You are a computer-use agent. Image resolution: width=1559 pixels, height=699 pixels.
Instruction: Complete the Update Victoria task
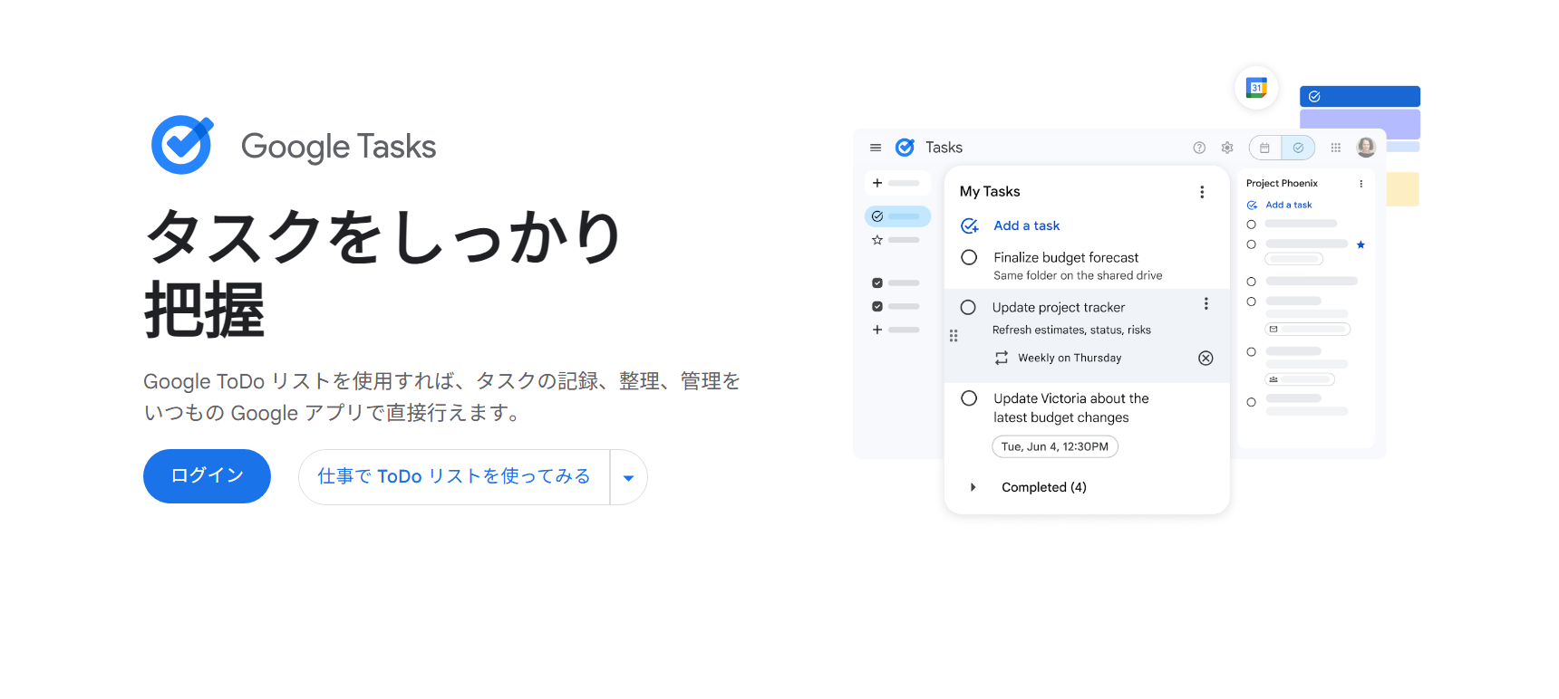pos(969,398)
